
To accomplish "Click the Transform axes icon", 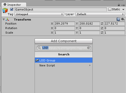I will (7, 20).
